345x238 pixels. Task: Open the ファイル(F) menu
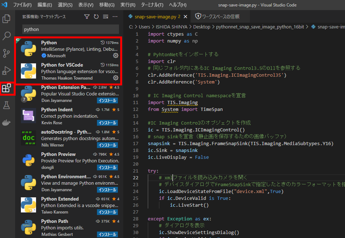coord(22,5)
